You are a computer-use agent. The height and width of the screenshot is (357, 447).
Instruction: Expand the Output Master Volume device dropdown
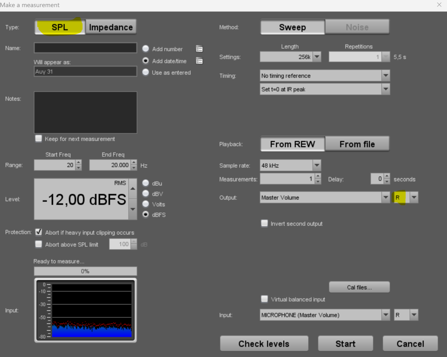coord(386,197)
